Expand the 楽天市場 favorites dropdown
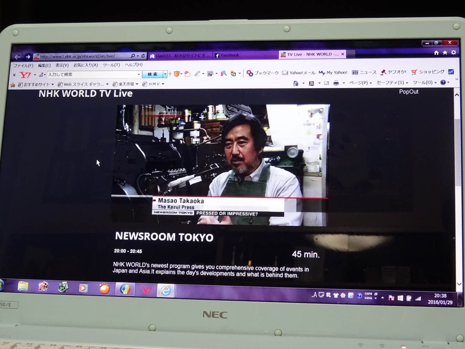The height and width of the screenshot is (349, 465). (x=137, y=84)
